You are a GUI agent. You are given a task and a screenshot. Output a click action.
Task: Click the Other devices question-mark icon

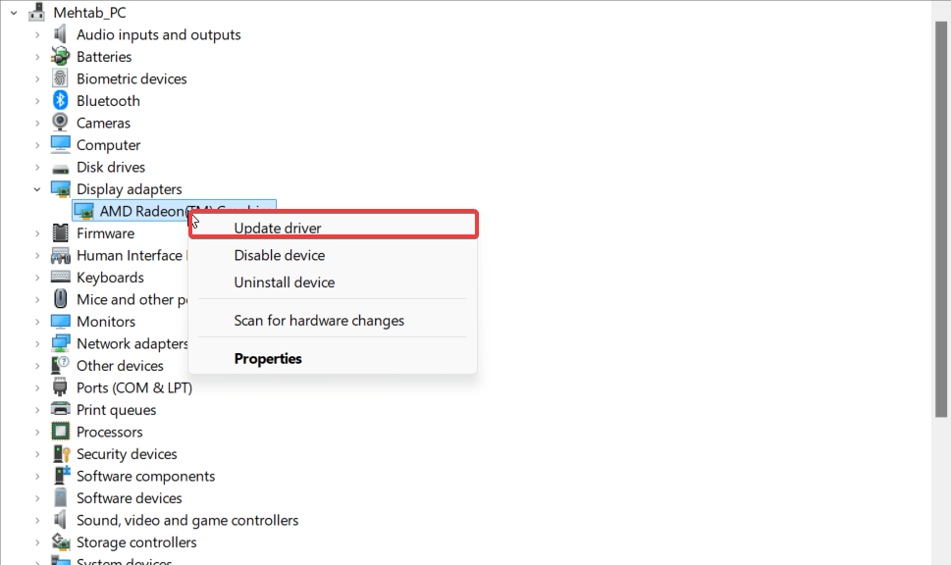click(x=60, y=366)
